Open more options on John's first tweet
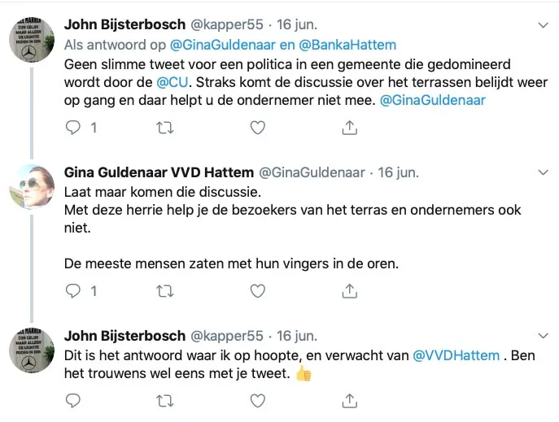Screen dimensions: 559x422 (x=544, y=24)
